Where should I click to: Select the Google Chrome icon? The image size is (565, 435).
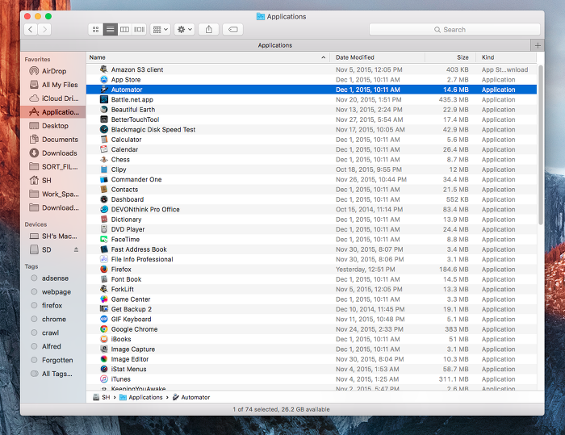(104, 329)
